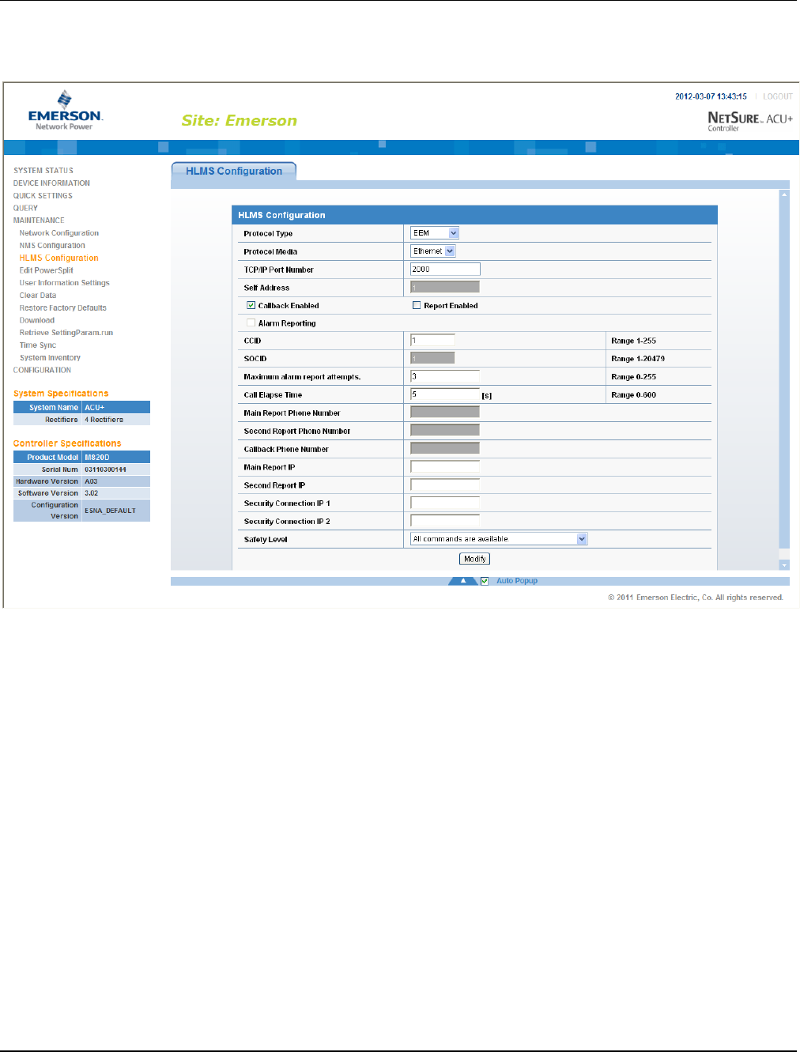Click the vertical scrollbar down arrow

point(784,565)
